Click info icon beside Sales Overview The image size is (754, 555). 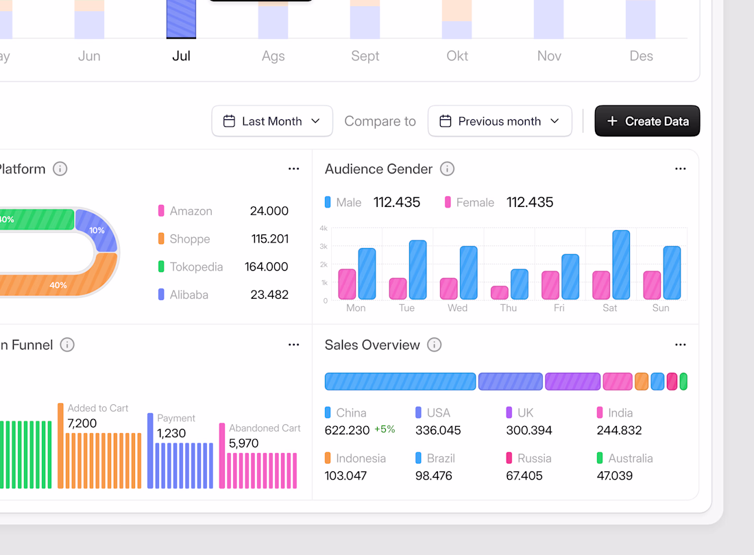[x=434, y=345]
